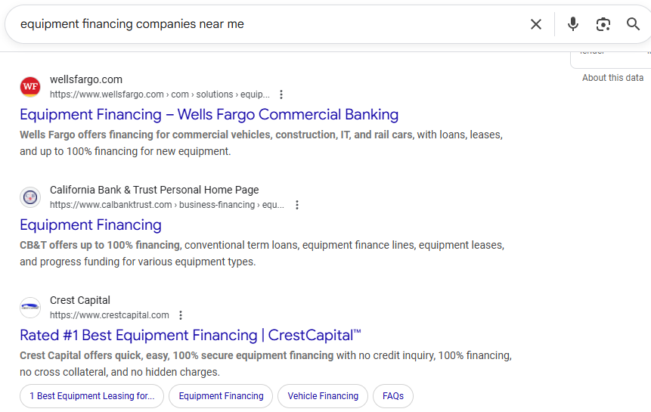Select the 1 Best Equipment Leasing chip
The width and height of the screenshot is (651, 412).
(91, 396)
